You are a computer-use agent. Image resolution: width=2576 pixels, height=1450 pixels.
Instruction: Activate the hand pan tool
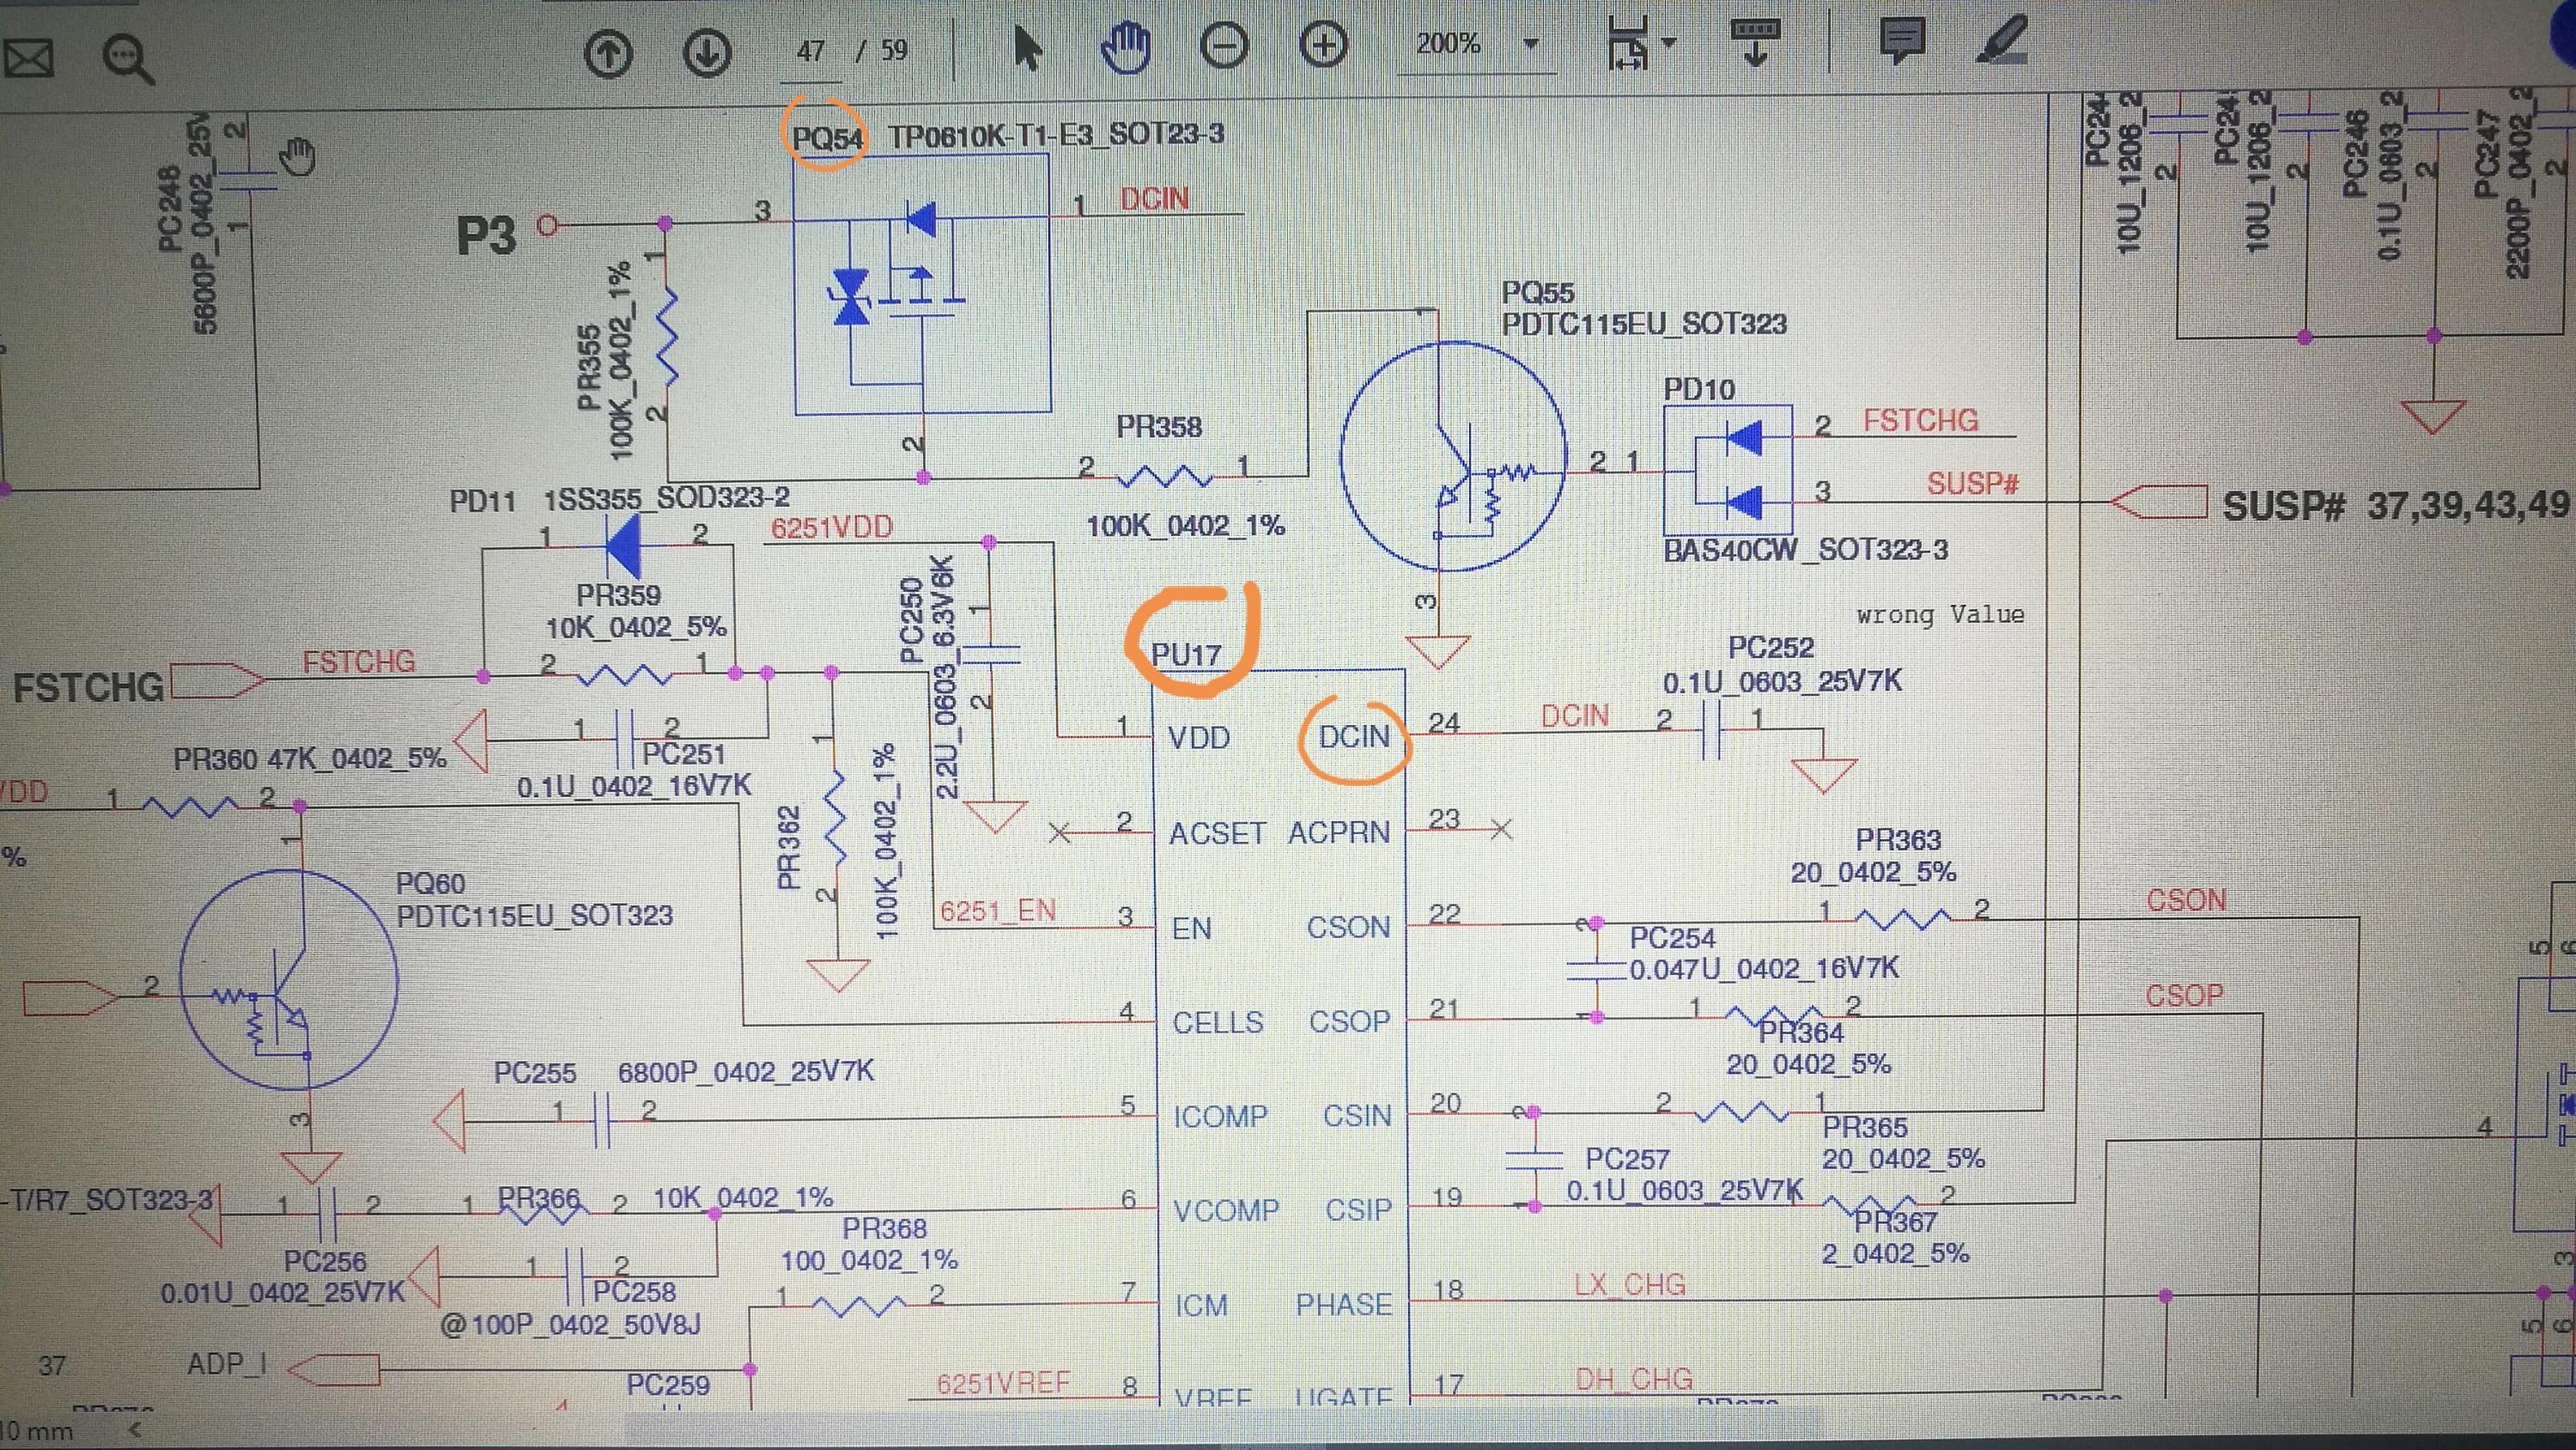tap(1127, 48)
